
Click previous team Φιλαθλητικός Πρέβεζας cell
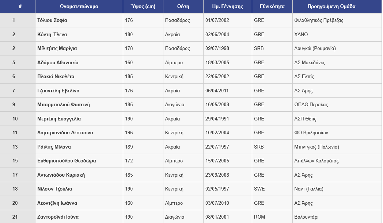[x=319, y=20]
